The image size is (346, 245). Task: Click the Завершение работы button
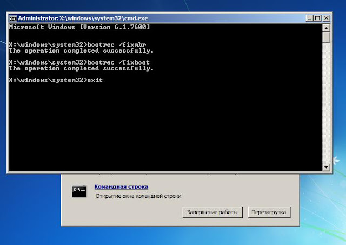click(212, 212)
